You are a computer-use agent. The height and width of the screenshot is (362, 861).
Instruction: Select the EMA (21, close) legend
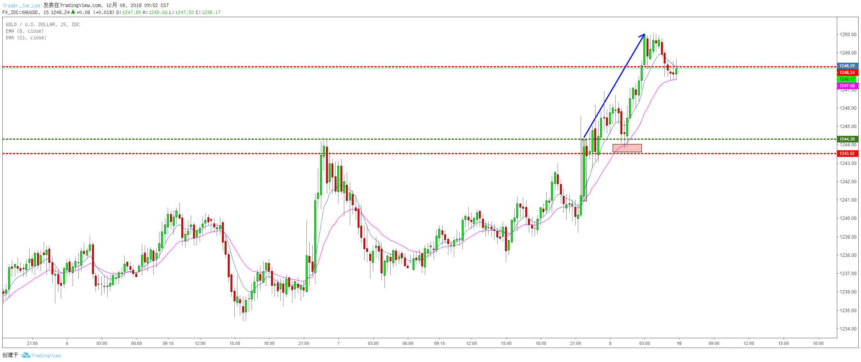tap(26, 38)
